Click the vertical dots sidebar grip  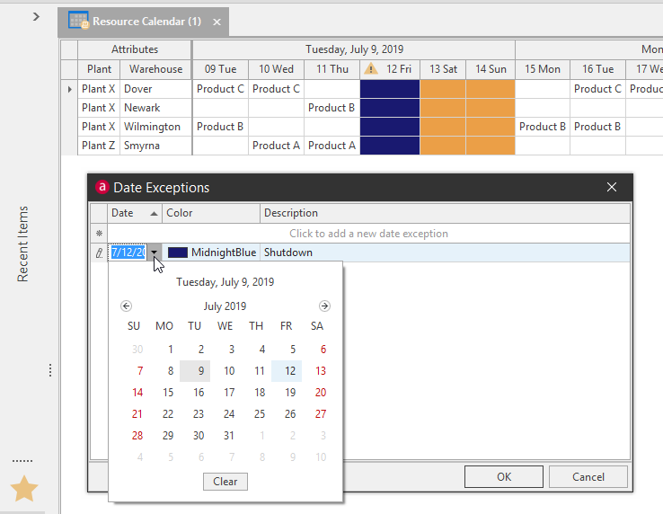pyautogui.click(x=50, y=370)
